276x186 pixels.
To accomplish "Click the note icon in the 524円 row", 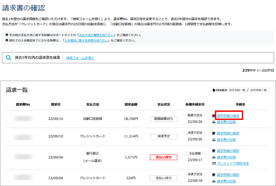I will click(214, 175).
